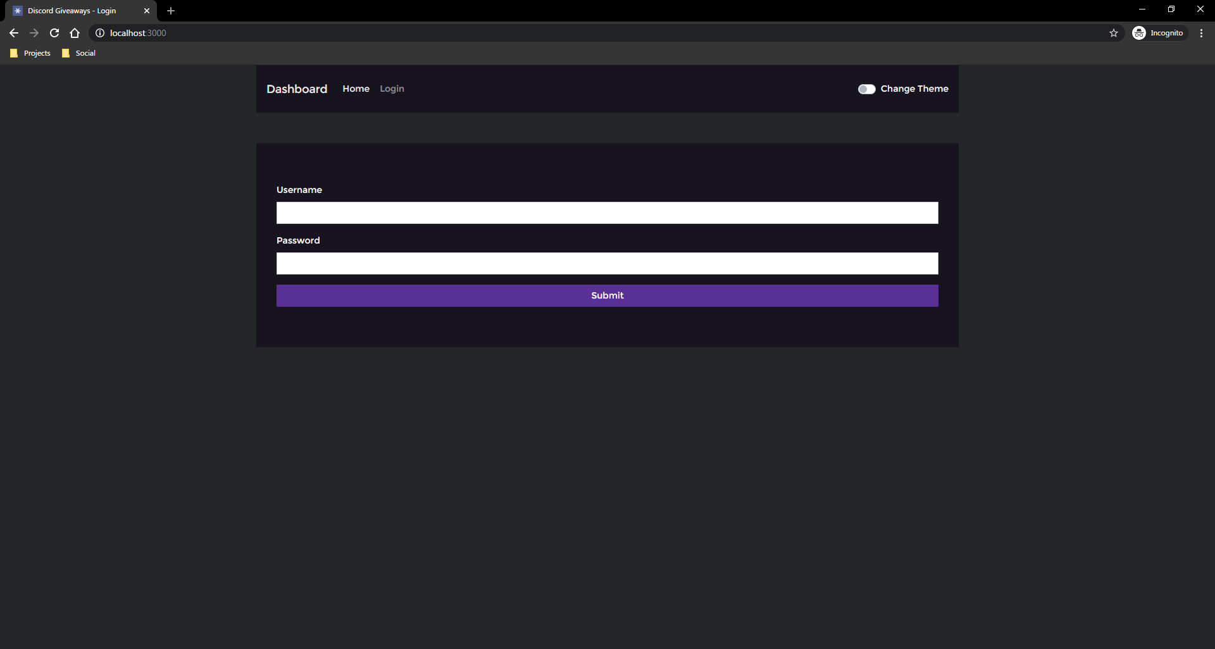The image size is (1215, 649).
Task: Open a new browser tab
Action: pos(171,11)
